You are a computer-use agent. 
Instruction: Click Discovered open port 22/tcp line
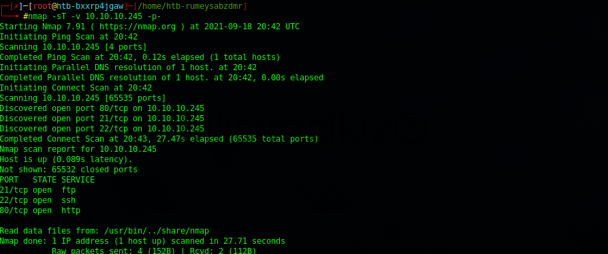(102, 129)
